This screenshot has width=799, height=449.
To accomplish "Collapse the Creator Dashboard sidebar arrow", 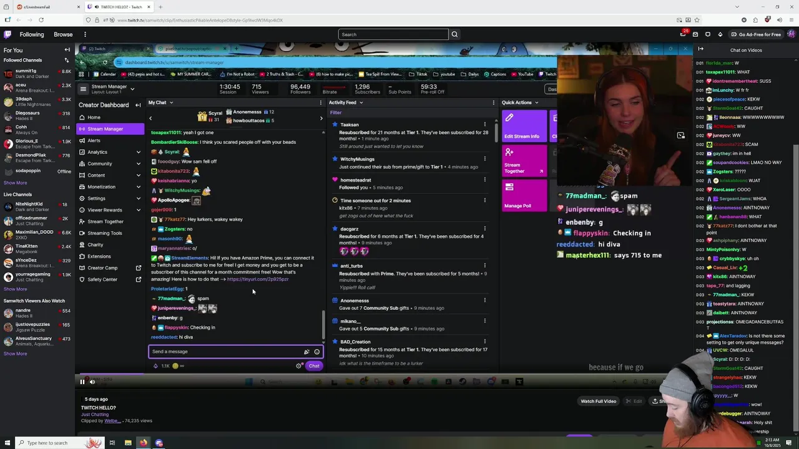I will 138,105.
